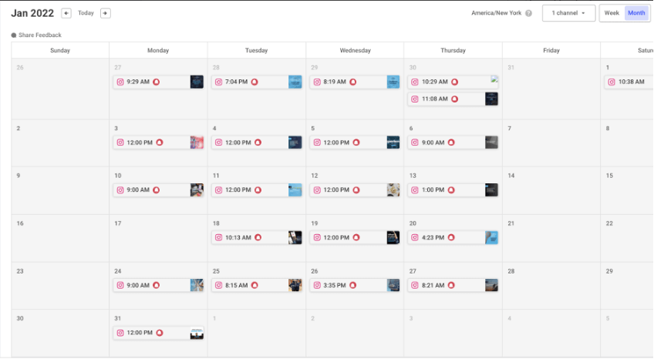Switch to Month view
Screen dimensions: 654x359
click(x=636, y=13)
